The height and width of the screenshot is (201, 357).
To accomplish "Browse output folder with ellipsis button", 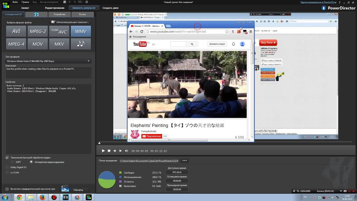I will click(x=185, y=161).
